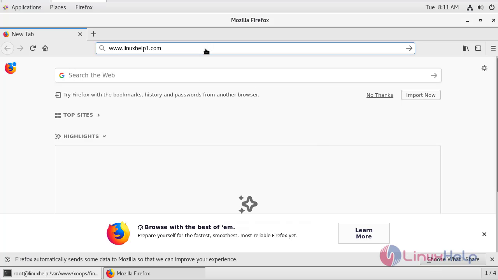498x280 pixels.
Task: Click the Learn More button
Action: click(x=364, y=233)
